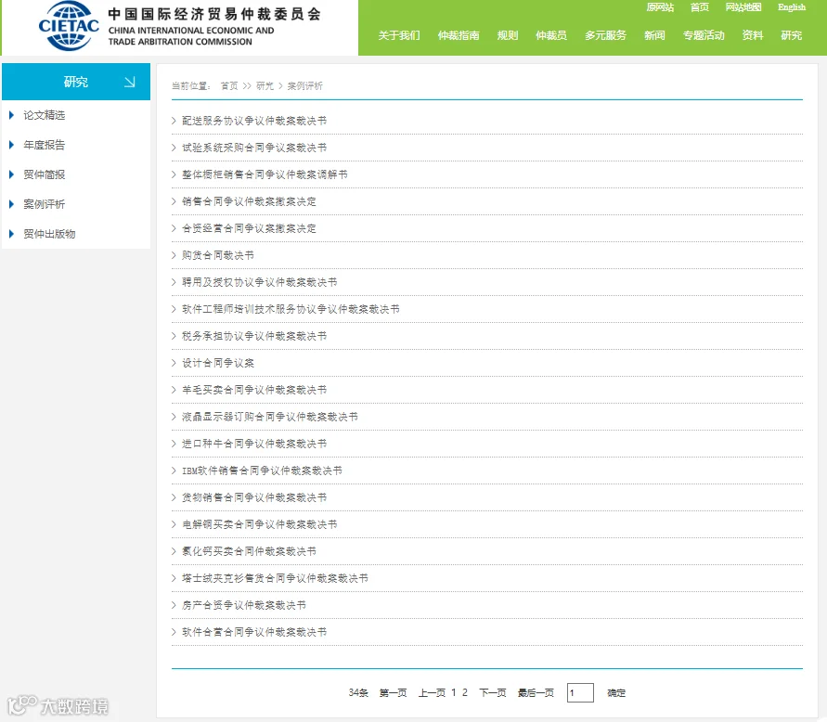Switch the site language to English
This screenshot has width=827, height=722.
click(791, 7)
